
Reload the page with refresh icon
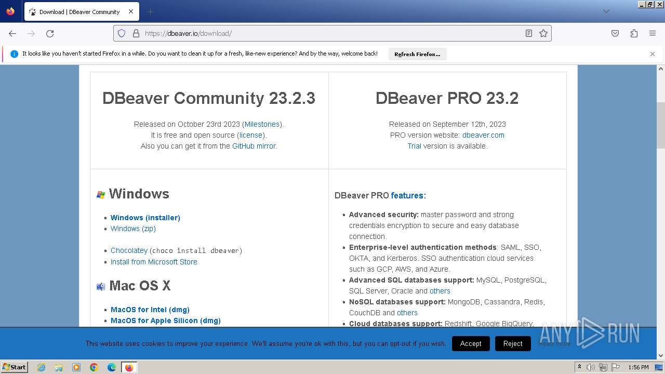point(50,33)
